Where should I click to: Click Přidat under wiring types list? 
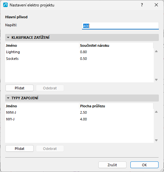20,149
